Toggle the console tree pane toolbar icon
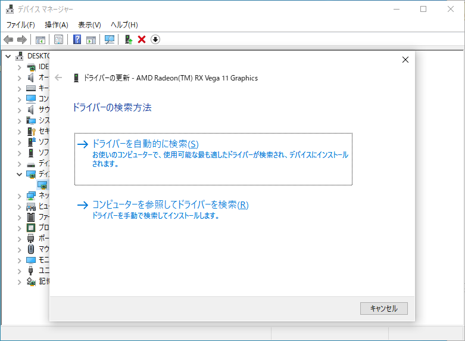Viewport: 465px width, 341px height. [40, 39]
